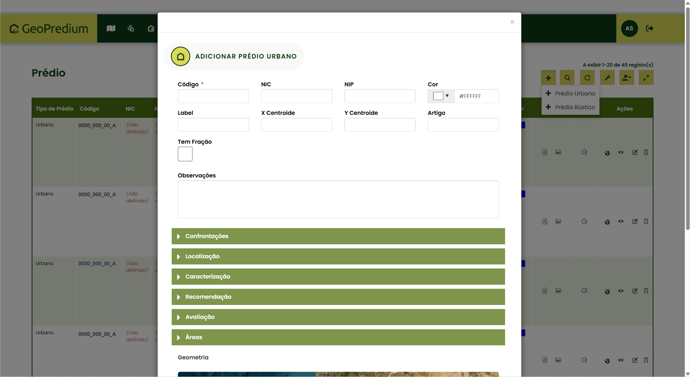Click the wrench settings toolbar button

click(607, 78)
